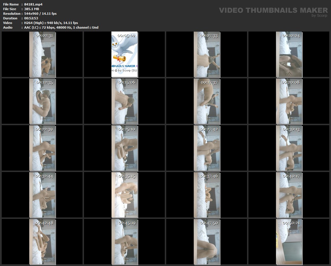This screenshot has height=266, width=331.
Task: Click the VIDEO THUMBNAILS MAKER watermark title
Action: pos(273,10)
